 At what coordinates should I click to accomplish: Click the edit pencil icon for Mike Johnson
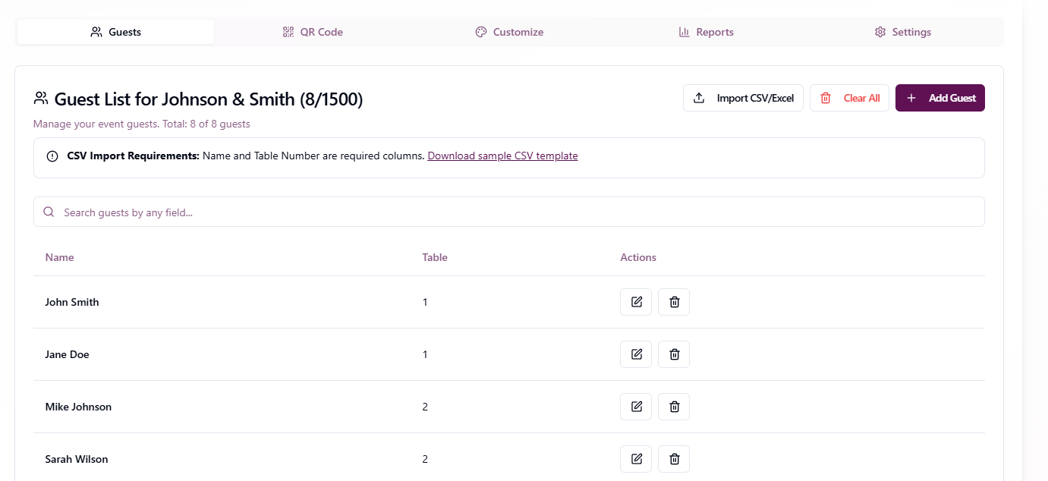pos(636,406)
